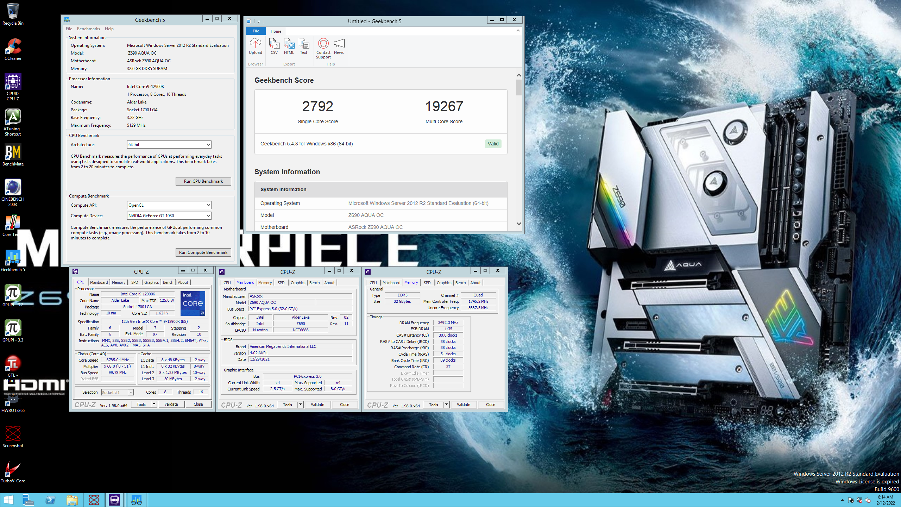This screenshot has height=507, width=901.
Task: Open PowerShell from the taskbar
Action: click(x=50, y=500)
